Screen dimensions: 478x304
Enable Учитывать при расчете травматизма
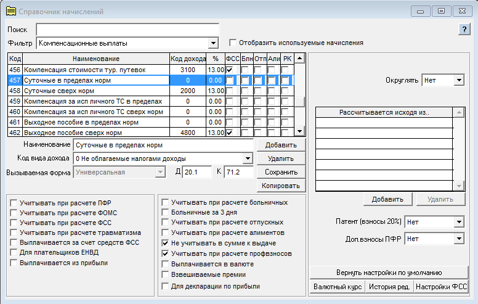[x=14, y=232]
